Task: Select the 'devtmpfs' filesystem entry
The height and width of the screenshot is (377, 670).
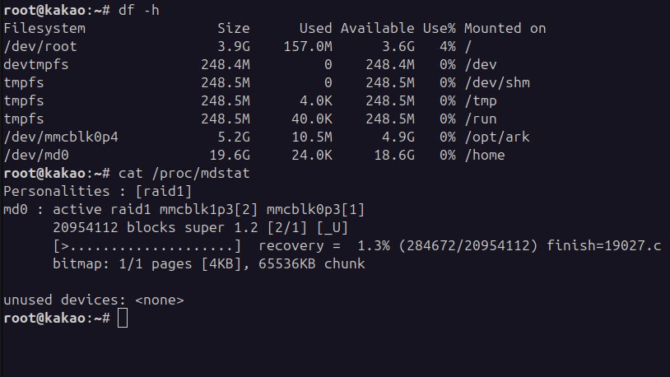Action: click(36, 64)
